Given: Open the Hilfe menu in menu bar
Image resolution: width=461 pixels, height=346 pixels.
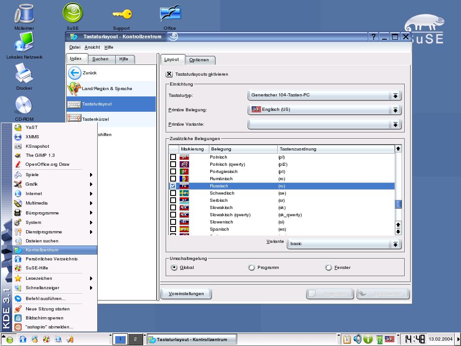Looking at the screenshot, I should [x=109, y=47].
